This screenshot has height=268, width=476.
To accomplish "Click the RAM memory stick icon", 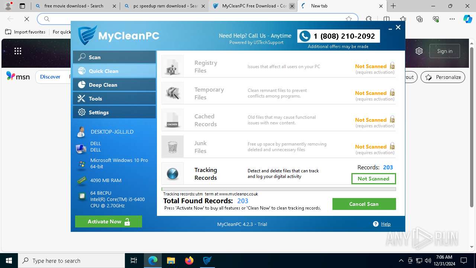I will pyautogui.click(x=81, y=181).
